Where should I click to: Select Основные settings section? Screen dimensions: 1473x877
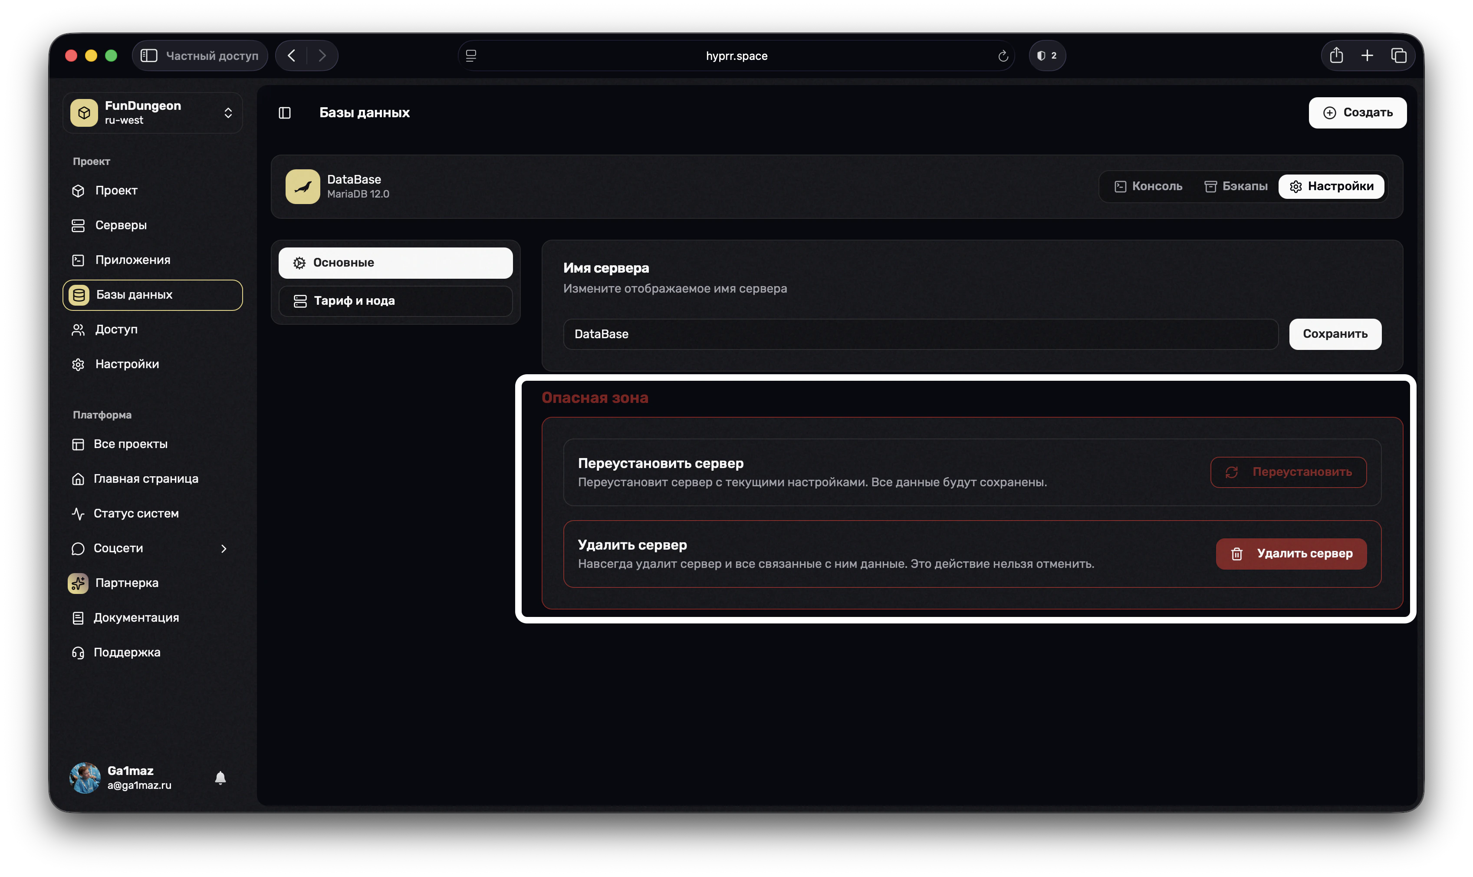[395, 262]
